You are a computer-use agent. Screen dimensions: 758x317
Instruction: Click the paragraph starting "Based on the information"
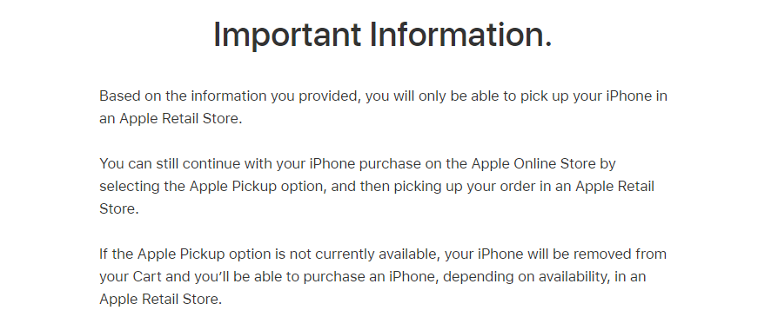pos(383,107)
